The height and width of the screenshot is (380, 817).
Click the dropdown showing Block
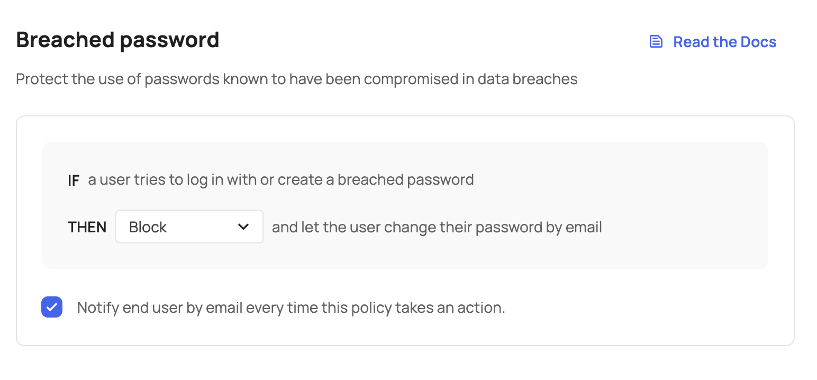click(189, 227)
